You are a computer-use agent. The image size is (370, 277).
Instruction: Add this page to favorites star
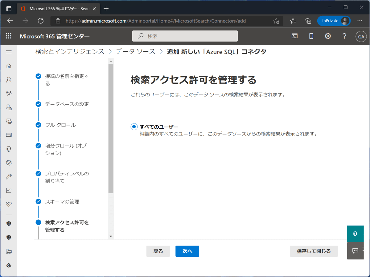point(276,21)
